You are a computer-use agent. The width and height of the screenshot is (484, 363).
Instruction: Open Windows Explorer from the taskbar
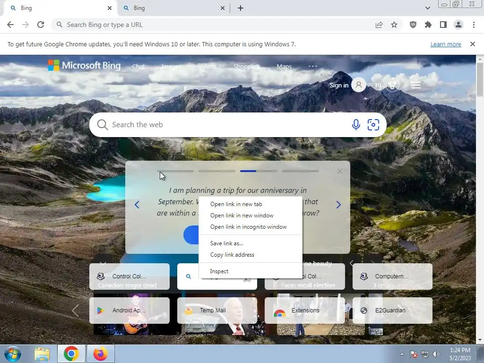click(x=42, y=354)
